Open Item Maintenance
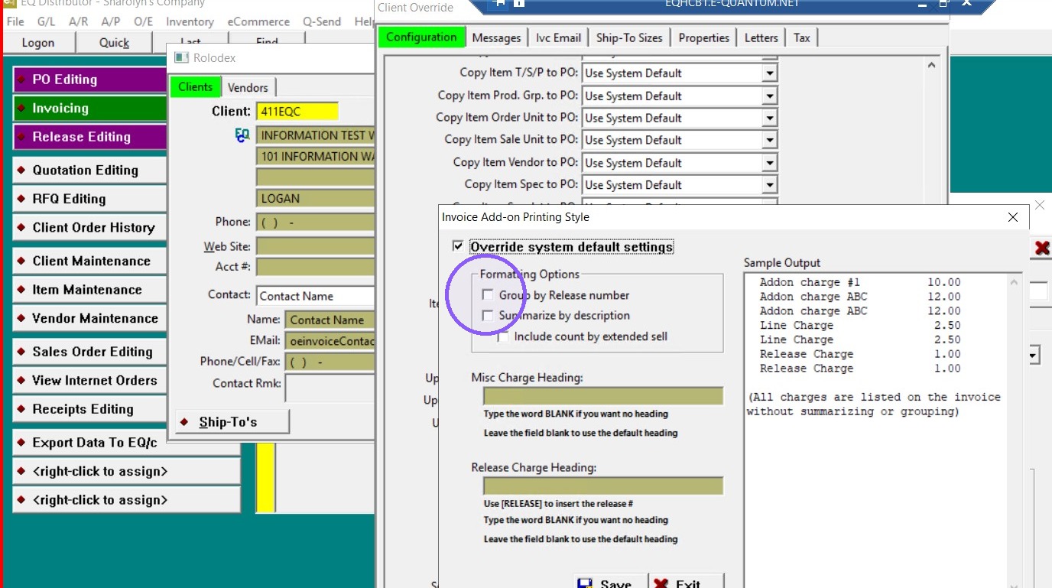Viewport: 1052px width, 588px height. (89, 290)
